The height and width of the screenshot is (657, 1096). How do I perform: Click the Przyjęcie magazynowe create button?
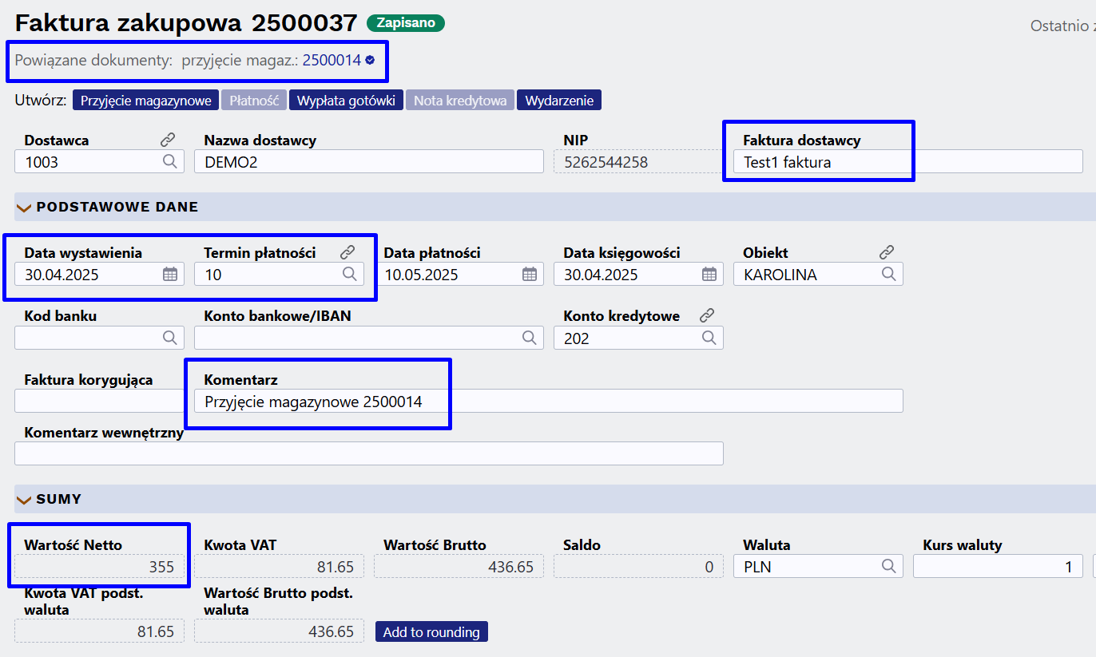click(146, 101)
